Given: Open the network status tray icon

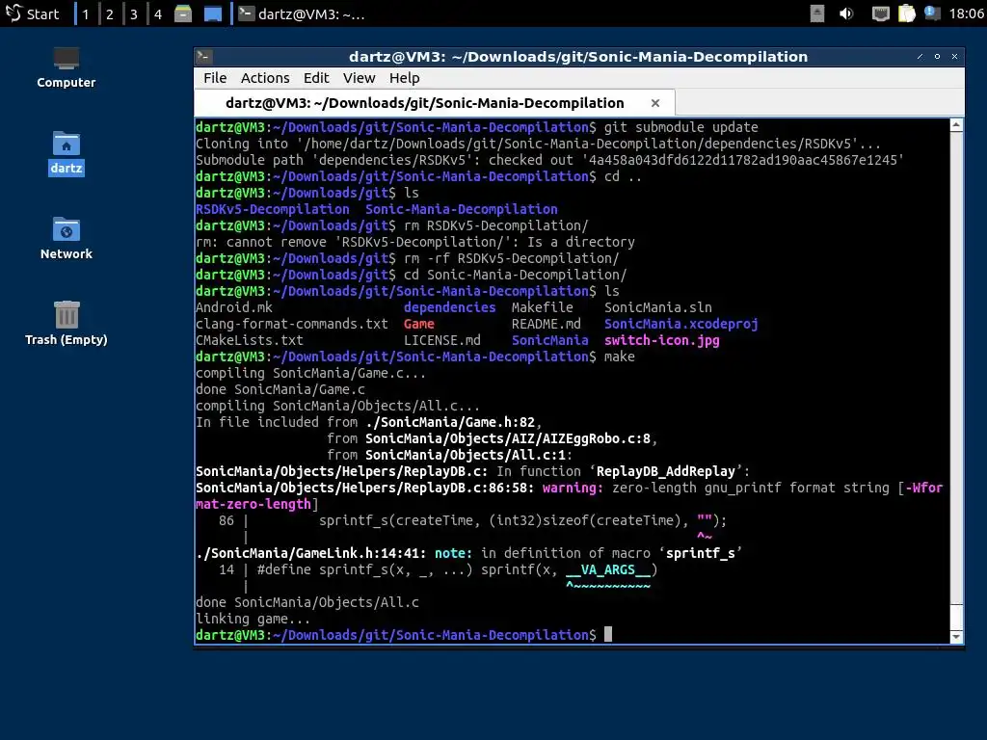Looking at the screenshot, I should 880,13.
